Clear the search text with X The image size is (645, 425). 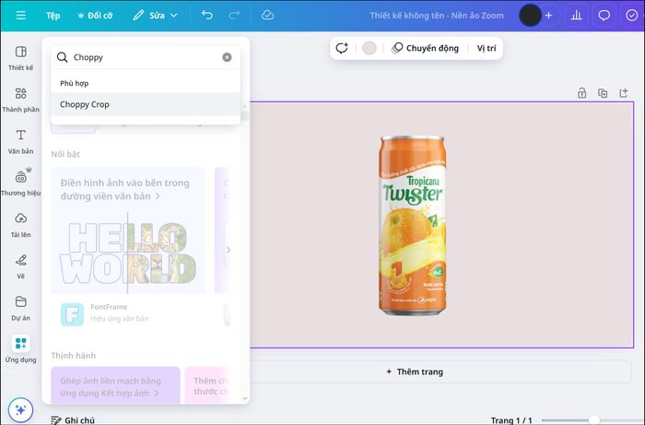pyautogui.click(x=227, y=57)
